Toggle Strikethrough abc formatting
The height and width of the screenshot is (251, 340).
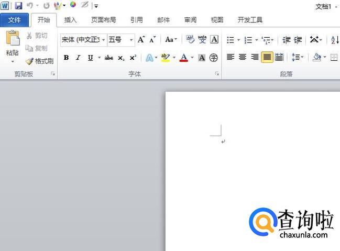[x=109, y=58]
